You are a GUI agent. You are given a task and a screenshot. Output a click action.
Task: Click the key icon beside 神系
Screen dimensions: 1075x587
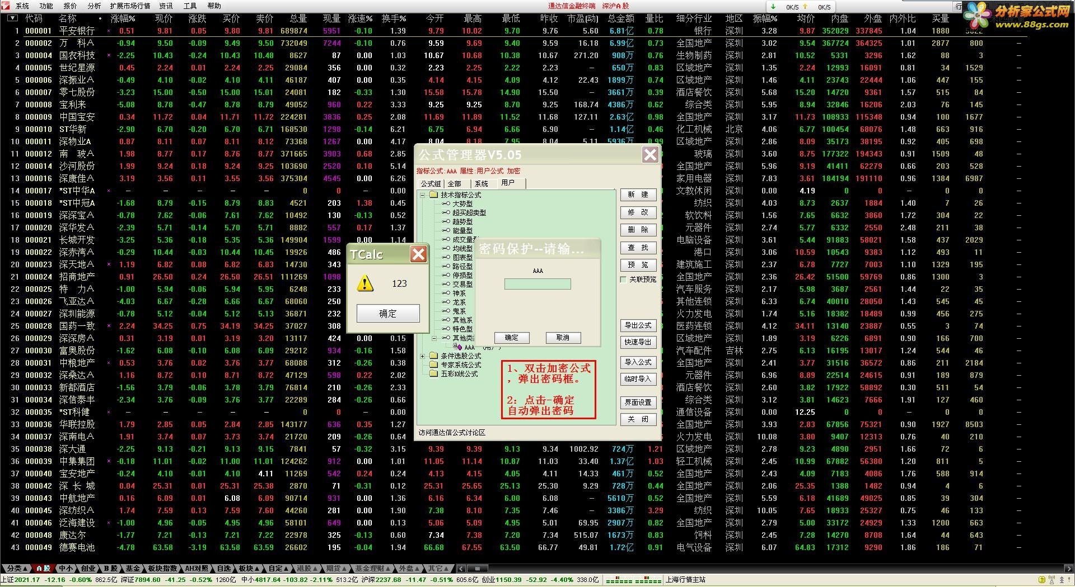click(x=446, y=293)
